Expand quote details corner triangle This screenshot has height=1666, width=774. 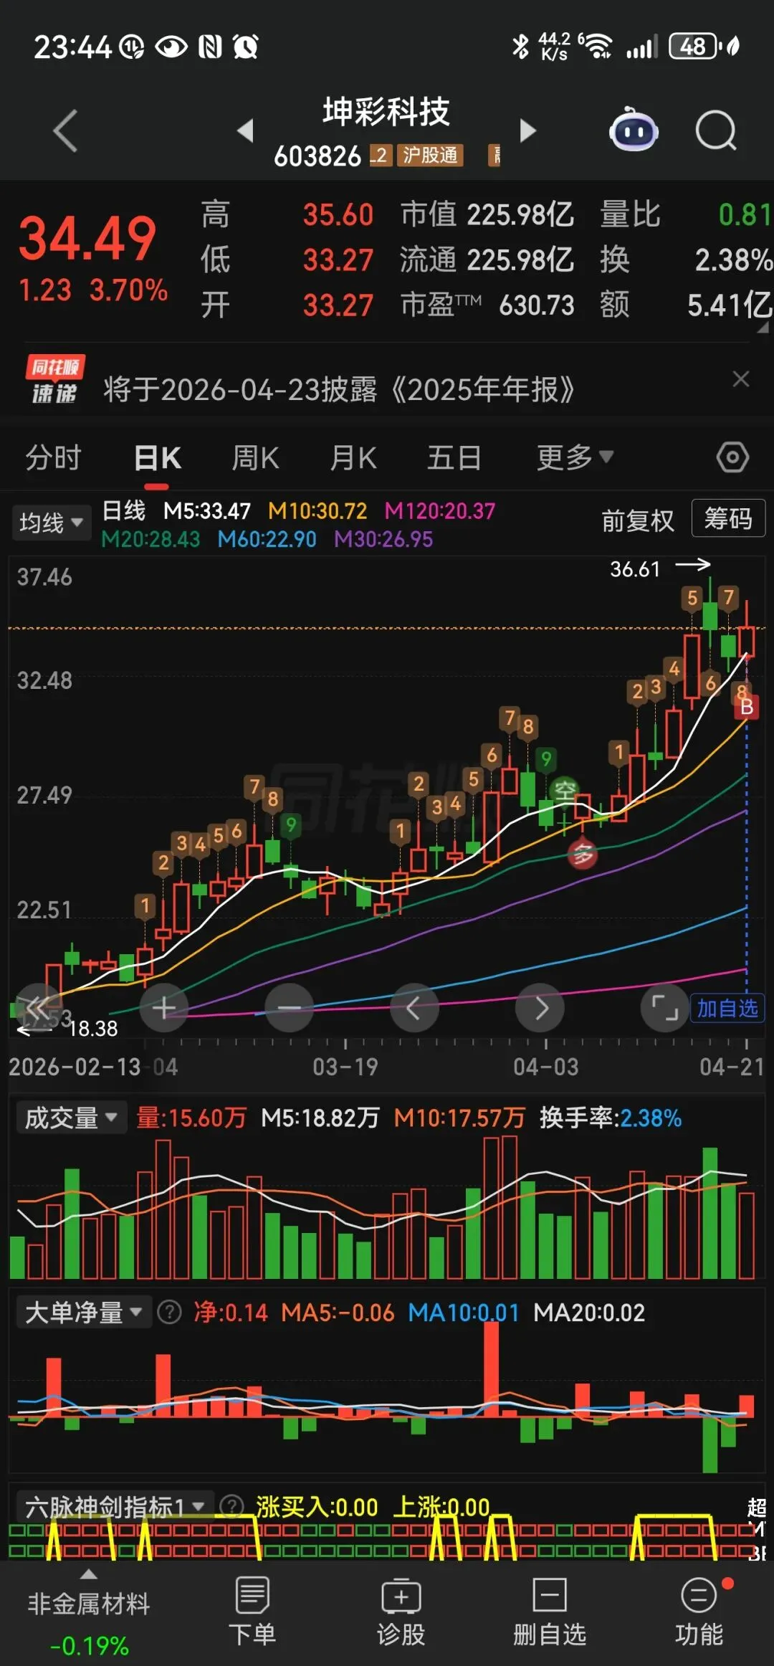(763, 327)
